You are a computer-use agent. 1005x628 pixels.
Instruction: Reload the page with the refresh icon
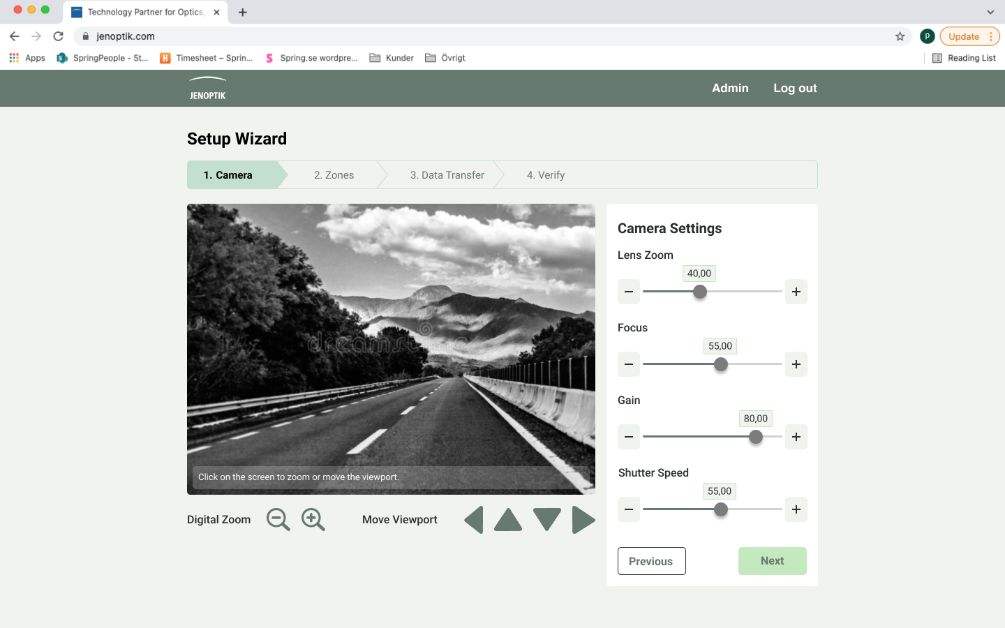(59, 36)
